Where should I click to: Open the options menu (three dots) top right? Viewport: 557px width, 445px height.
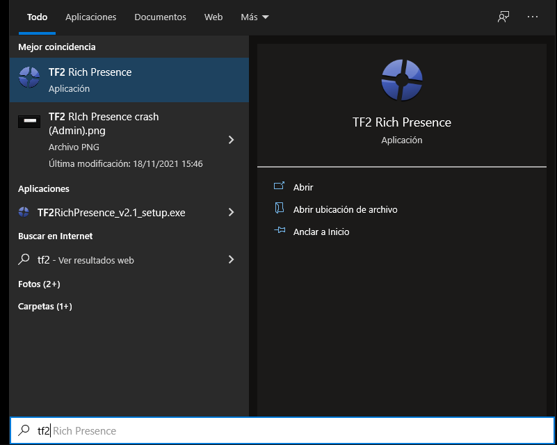pyautogui.click(x=533, y=16)
